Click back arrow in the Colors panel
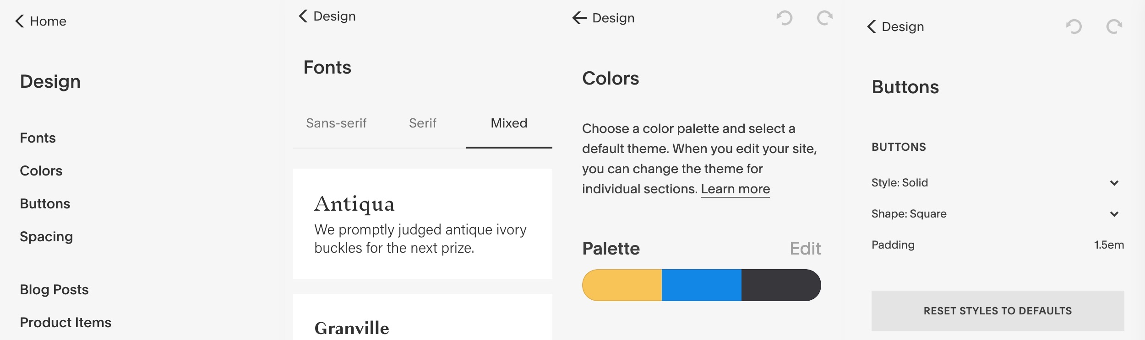Screen dimensions: 1145x340 point(579,18)
